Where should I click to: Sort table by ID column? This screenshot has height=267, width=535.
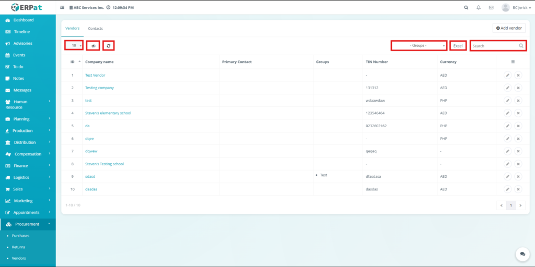[72, 62]
